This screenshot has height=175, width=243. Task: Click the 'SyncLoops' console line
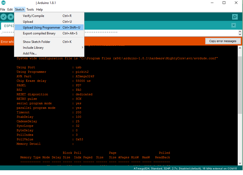coord(48,126)
